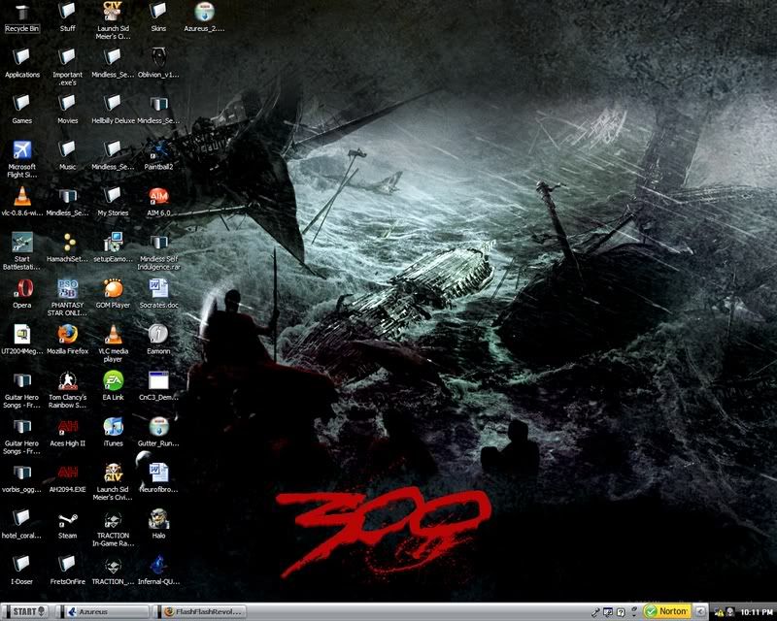
Task: Open the Paintball2 shortcut
Action: pyautogui.click(x=158, y=150)
